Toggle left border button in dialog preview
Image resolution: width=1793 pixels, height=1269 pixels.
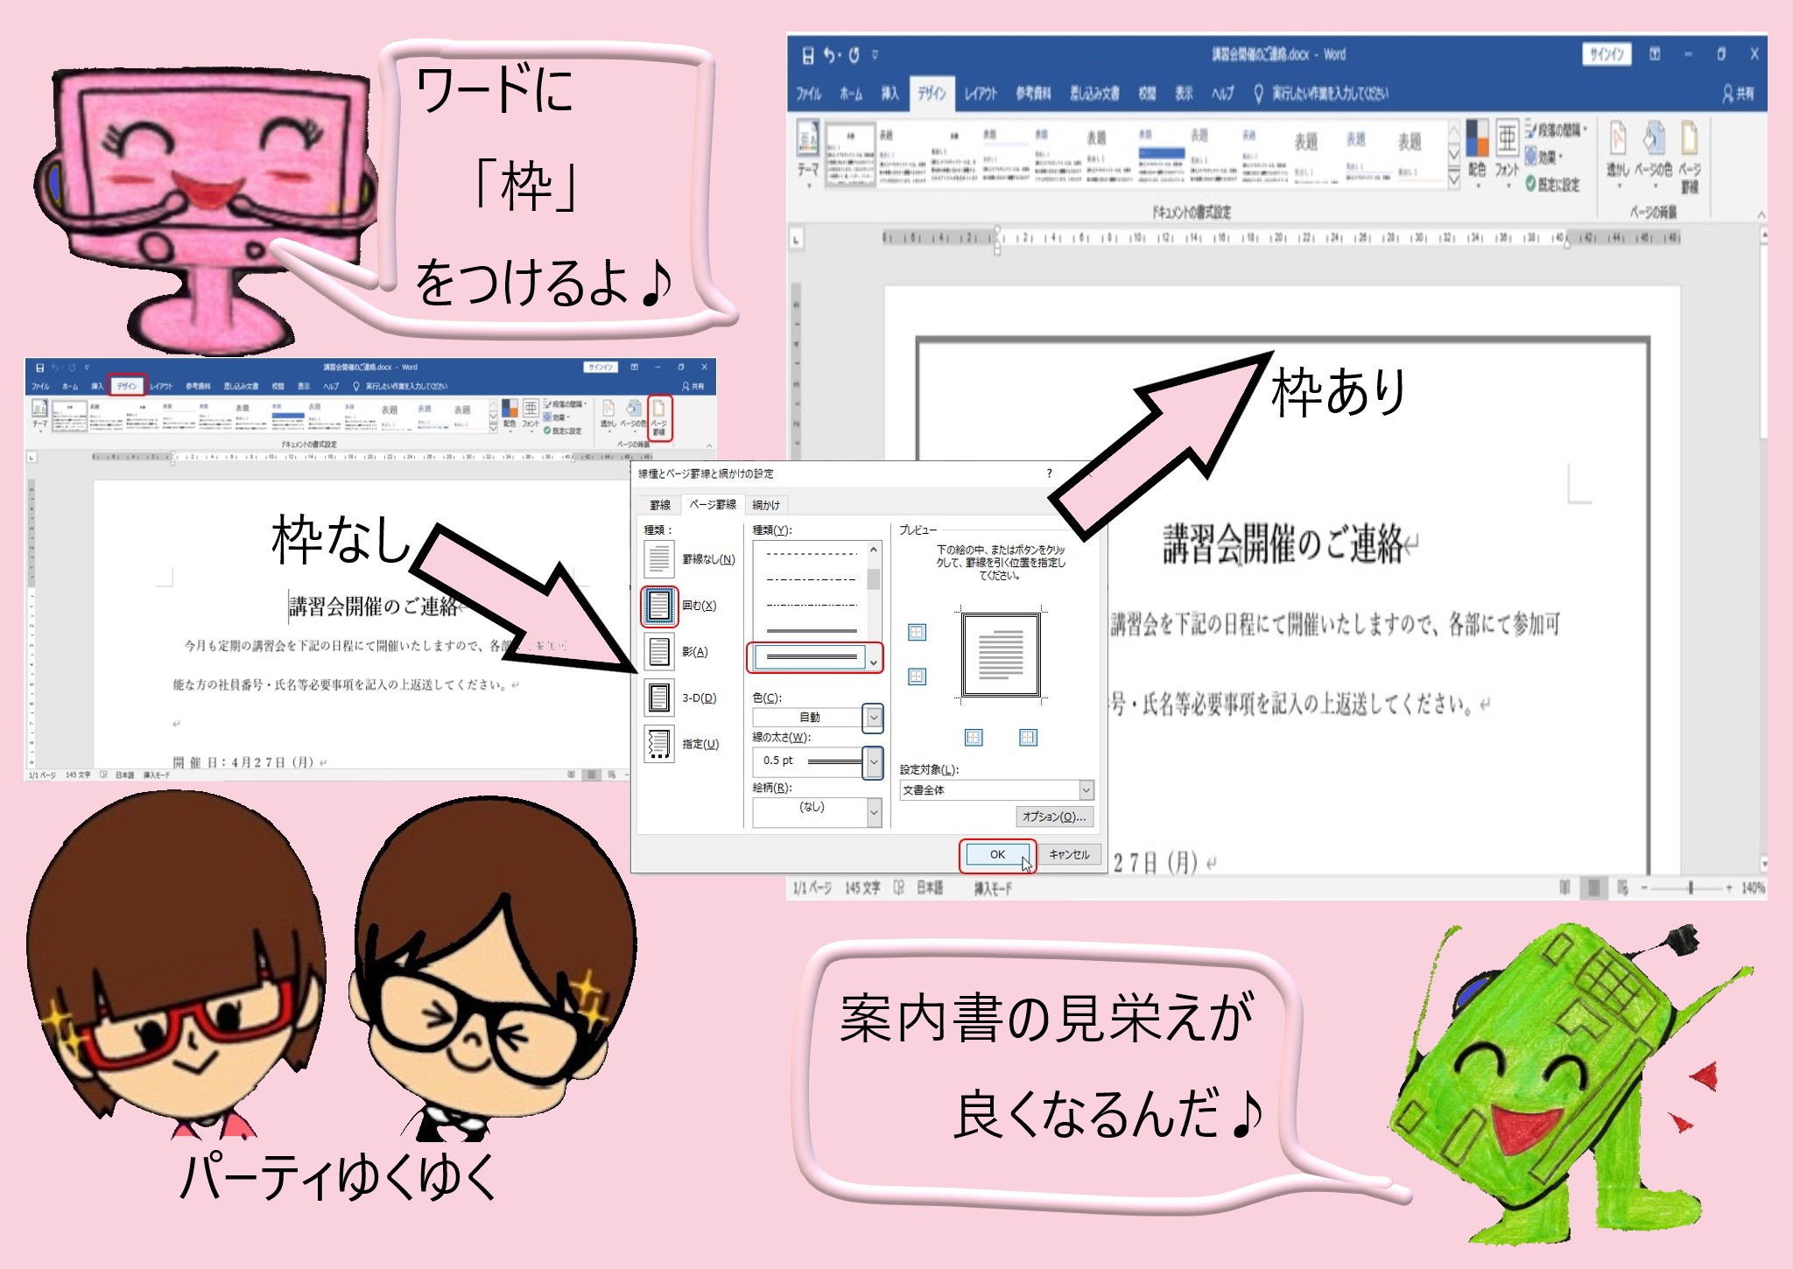[974, 737]
